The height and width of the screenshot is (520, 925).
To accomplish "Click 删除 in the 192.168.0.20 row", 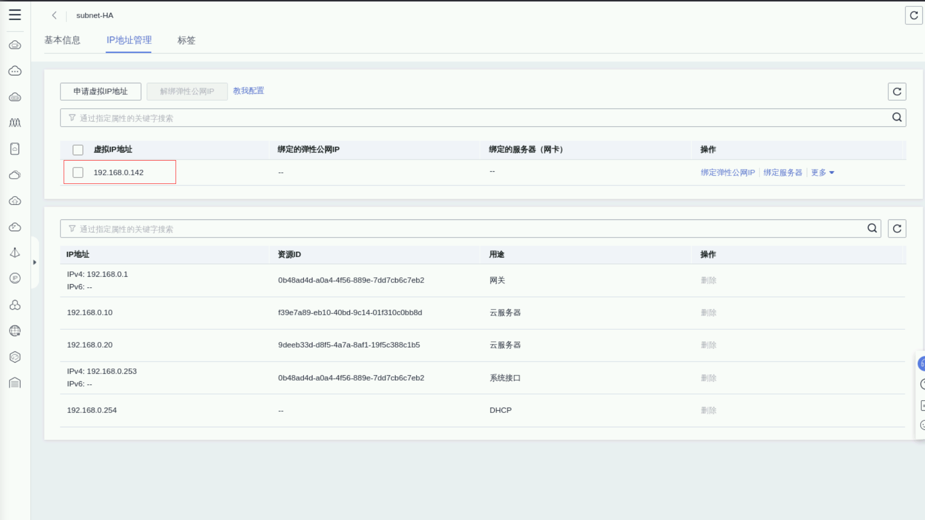I will [709, 345].
